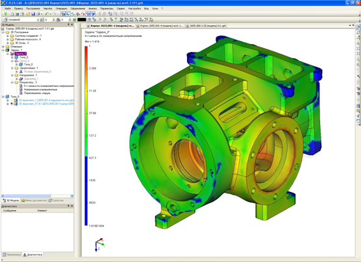Switch to the 3D Модель panel tab
Image resolution: width=361 pixels, height=262 pixels.
[x=11, y=200]
